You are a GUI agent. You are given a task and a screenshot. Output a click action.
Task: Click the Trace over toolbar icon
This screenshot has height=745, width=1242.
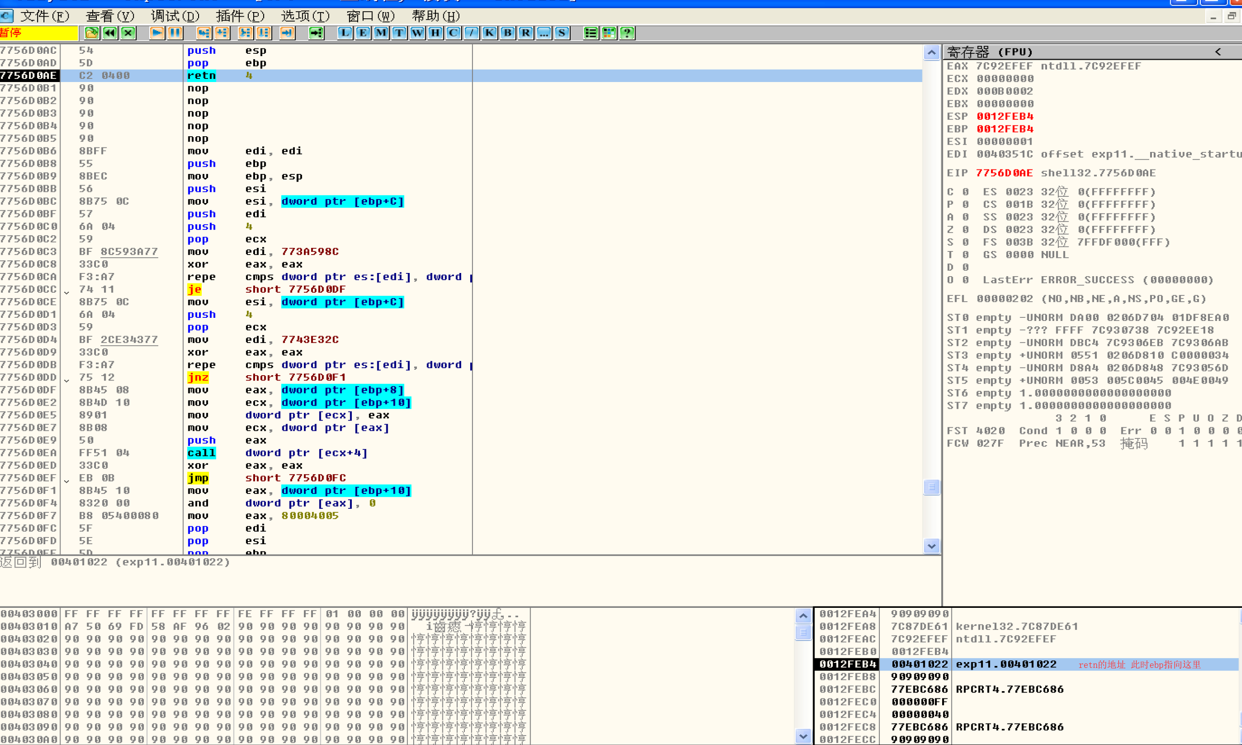click(264, 33)
